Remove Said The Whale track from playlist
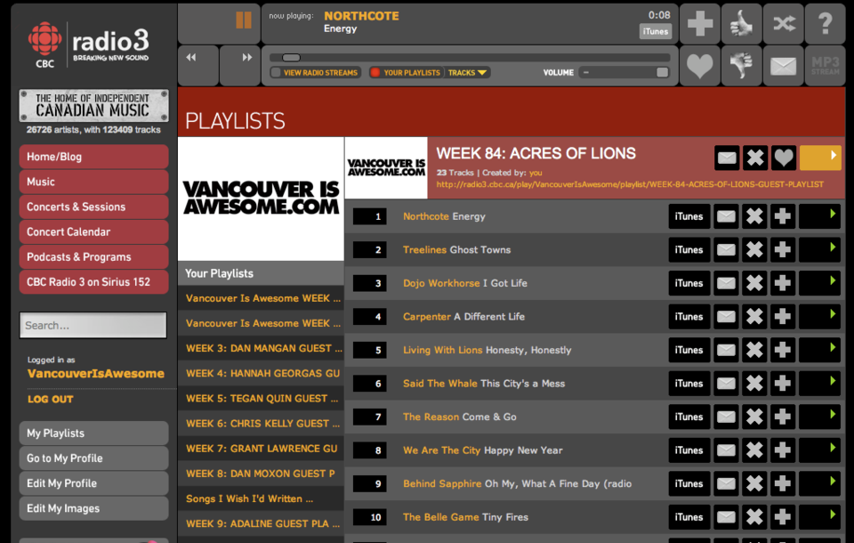 point(754,384)
